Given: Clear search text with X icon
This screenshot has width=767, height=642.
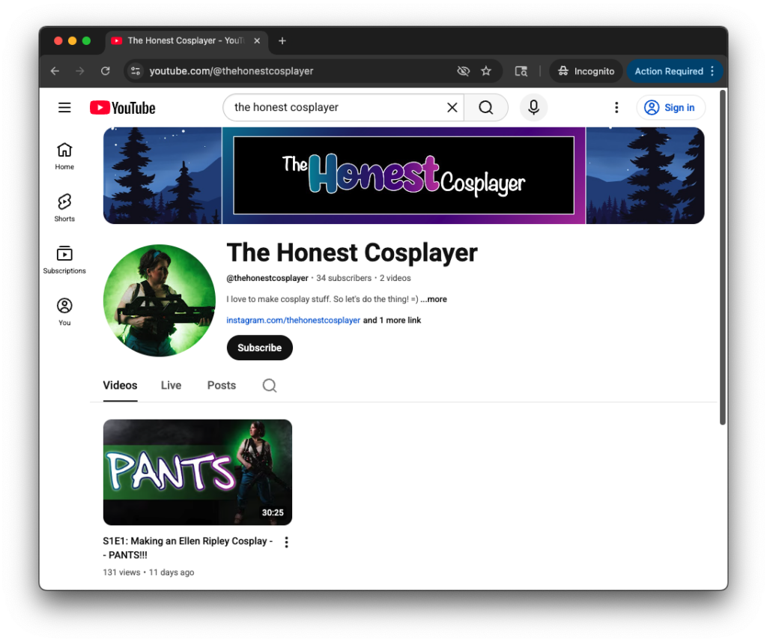Looking at the screenshot, I should coord(452,108).
